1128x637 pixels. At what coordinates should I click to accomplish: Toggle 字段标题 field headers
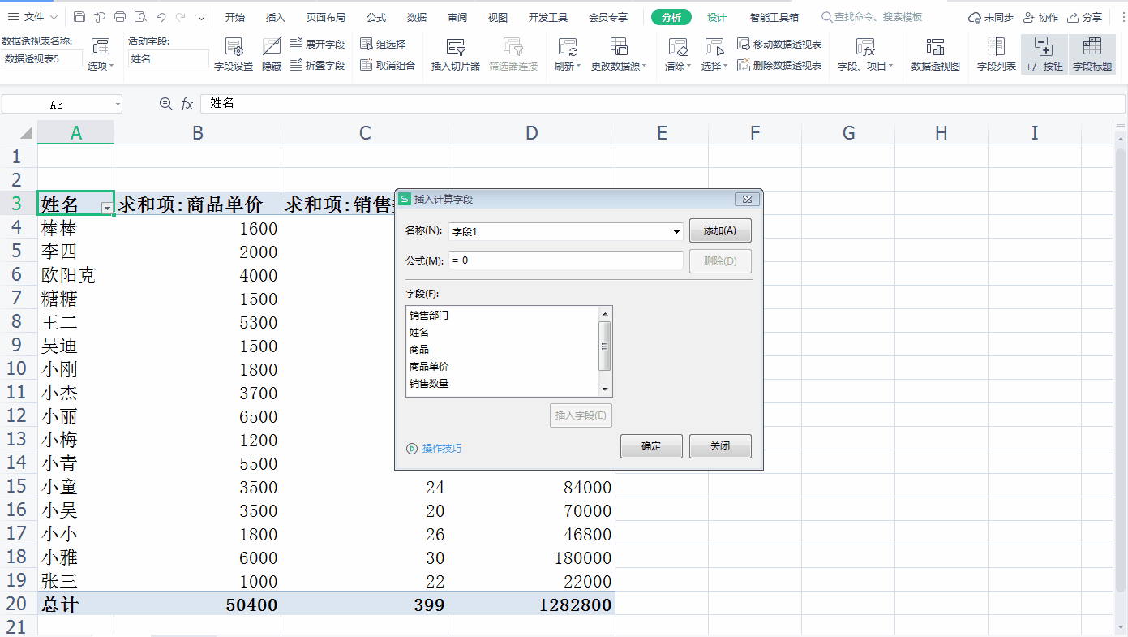pos(1092,54)
